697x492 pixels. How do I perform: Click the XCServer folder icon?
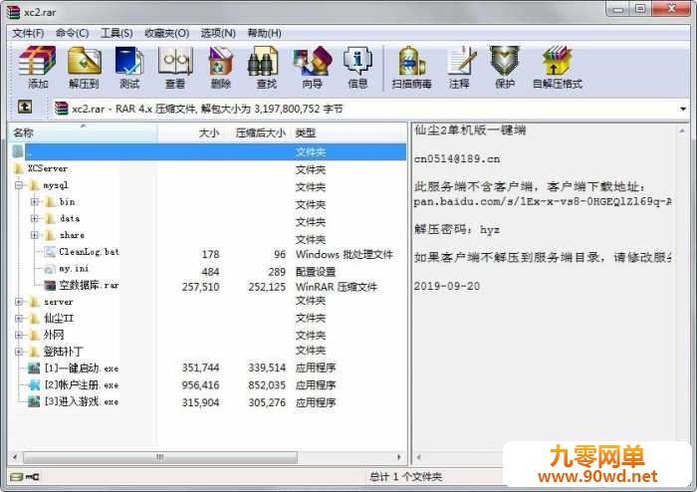click(19, 168)
